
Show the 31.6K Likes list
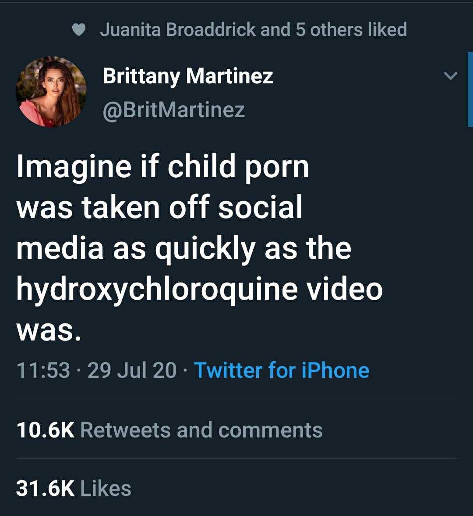pyautogui.click(x=74, y=488)
